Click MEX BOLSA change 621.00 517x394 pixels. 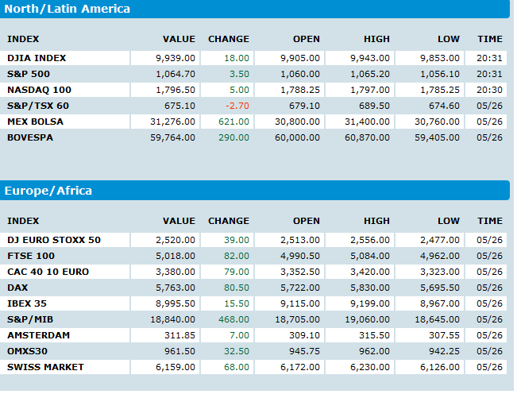pos(233,122)
